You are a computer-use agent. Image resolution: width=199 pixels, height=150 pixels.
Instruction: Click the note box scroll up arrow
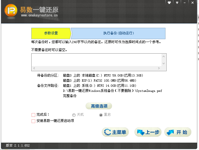click(163, 56)
